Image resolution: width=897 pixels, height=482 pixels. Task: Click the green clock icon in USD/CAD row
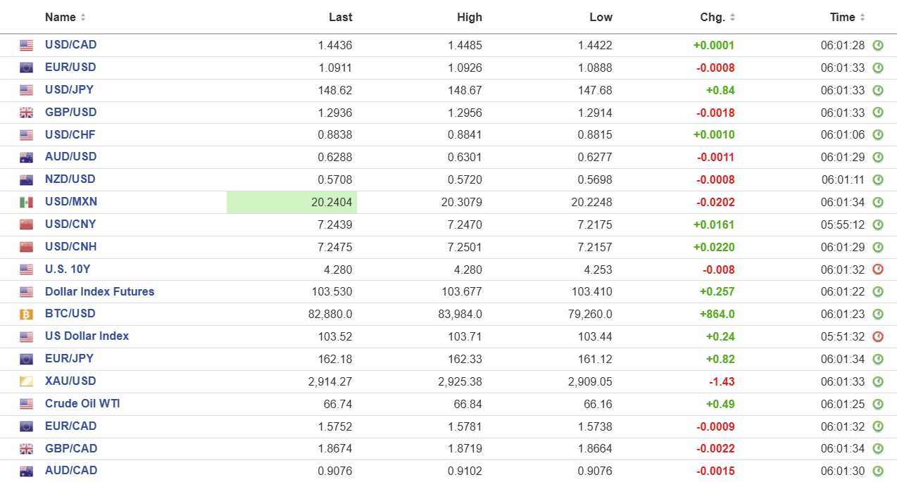pos(877,46)
